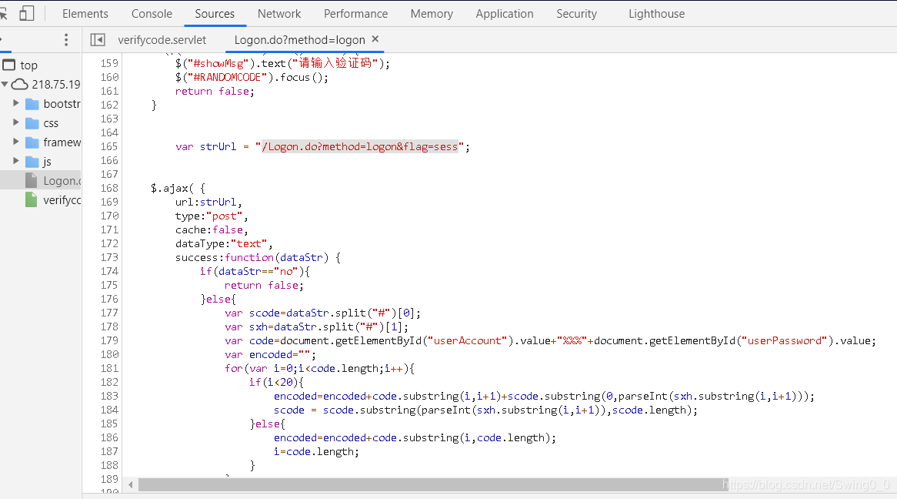Expand the css folder

(16, 122)
